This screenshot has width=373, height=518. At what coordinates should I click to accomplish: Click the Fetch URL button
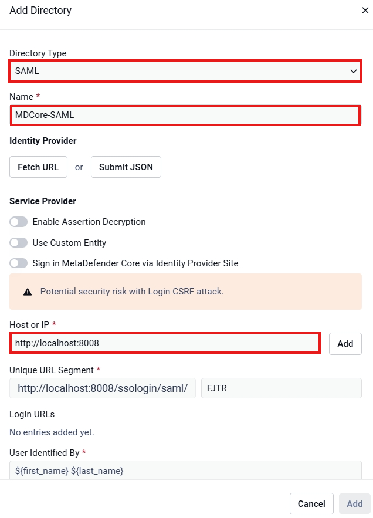point(38,167)
